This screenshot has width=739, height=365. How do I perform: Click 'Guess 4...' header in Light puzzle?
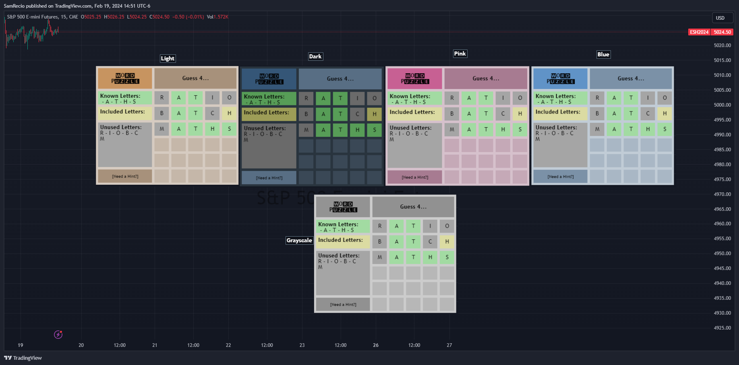pyautogui.click(x=195, y=78)
